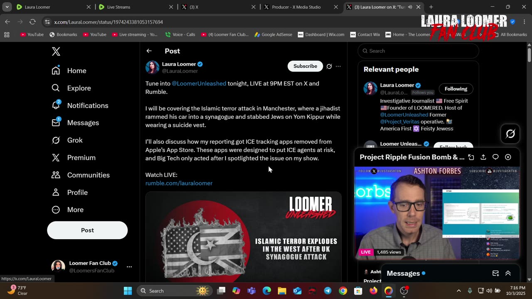The width and height of the screenshot is (532, 299).
Task: Share the Project Ripple live stream
Action: [483, 157]
